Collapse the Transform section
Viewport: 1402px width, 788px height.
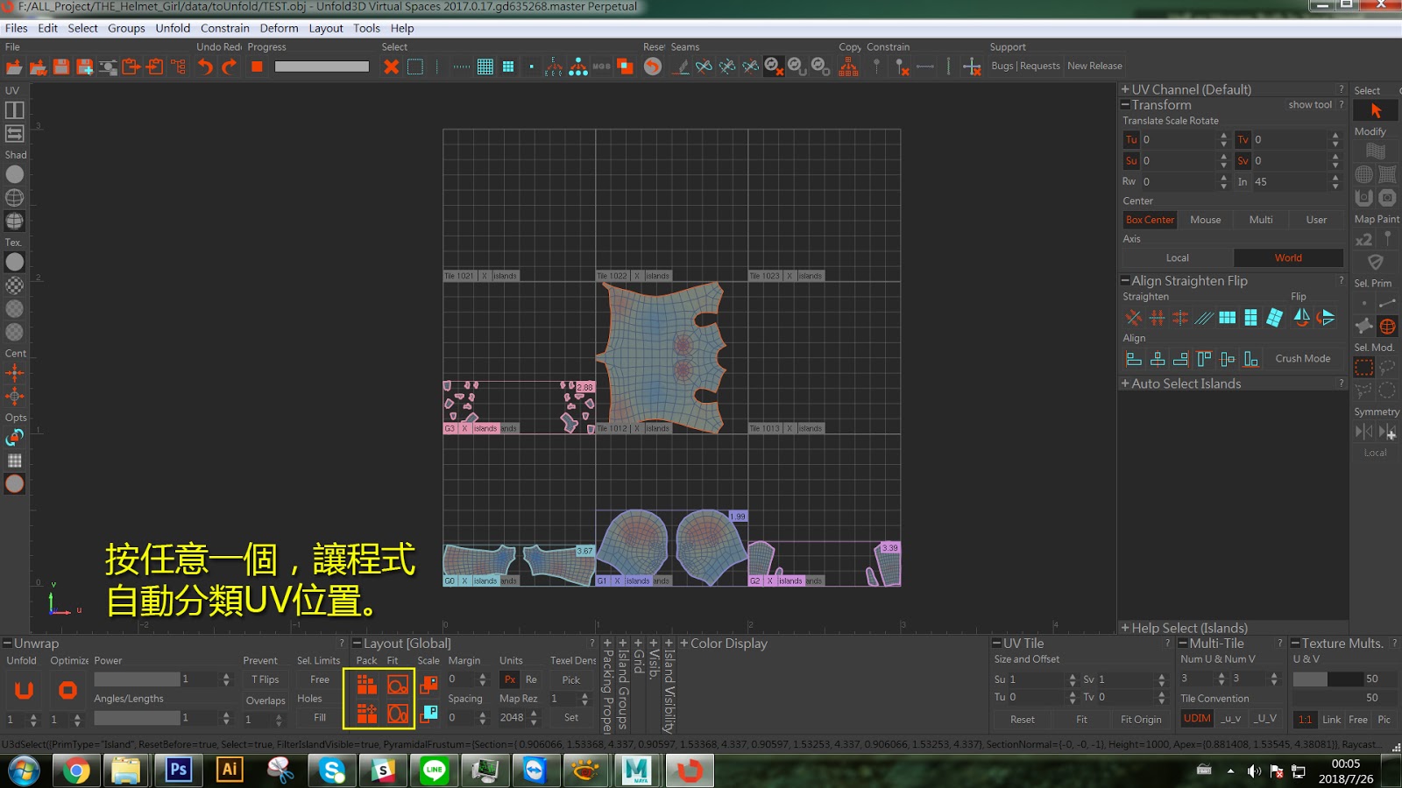[1125, 105]
